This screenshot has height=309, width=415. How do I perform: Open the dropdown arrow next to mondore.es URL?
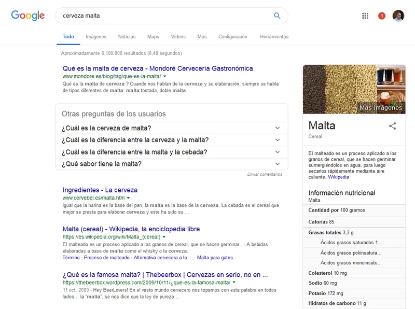pyautogui.click(x=164, y=76)
